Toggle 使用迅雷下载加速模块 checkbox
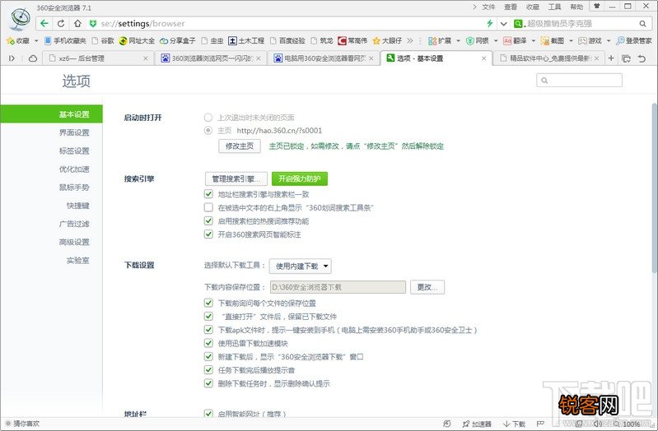The width and height of the screenshot is (658, 431). pyautogui.click(x=208, y=343)
